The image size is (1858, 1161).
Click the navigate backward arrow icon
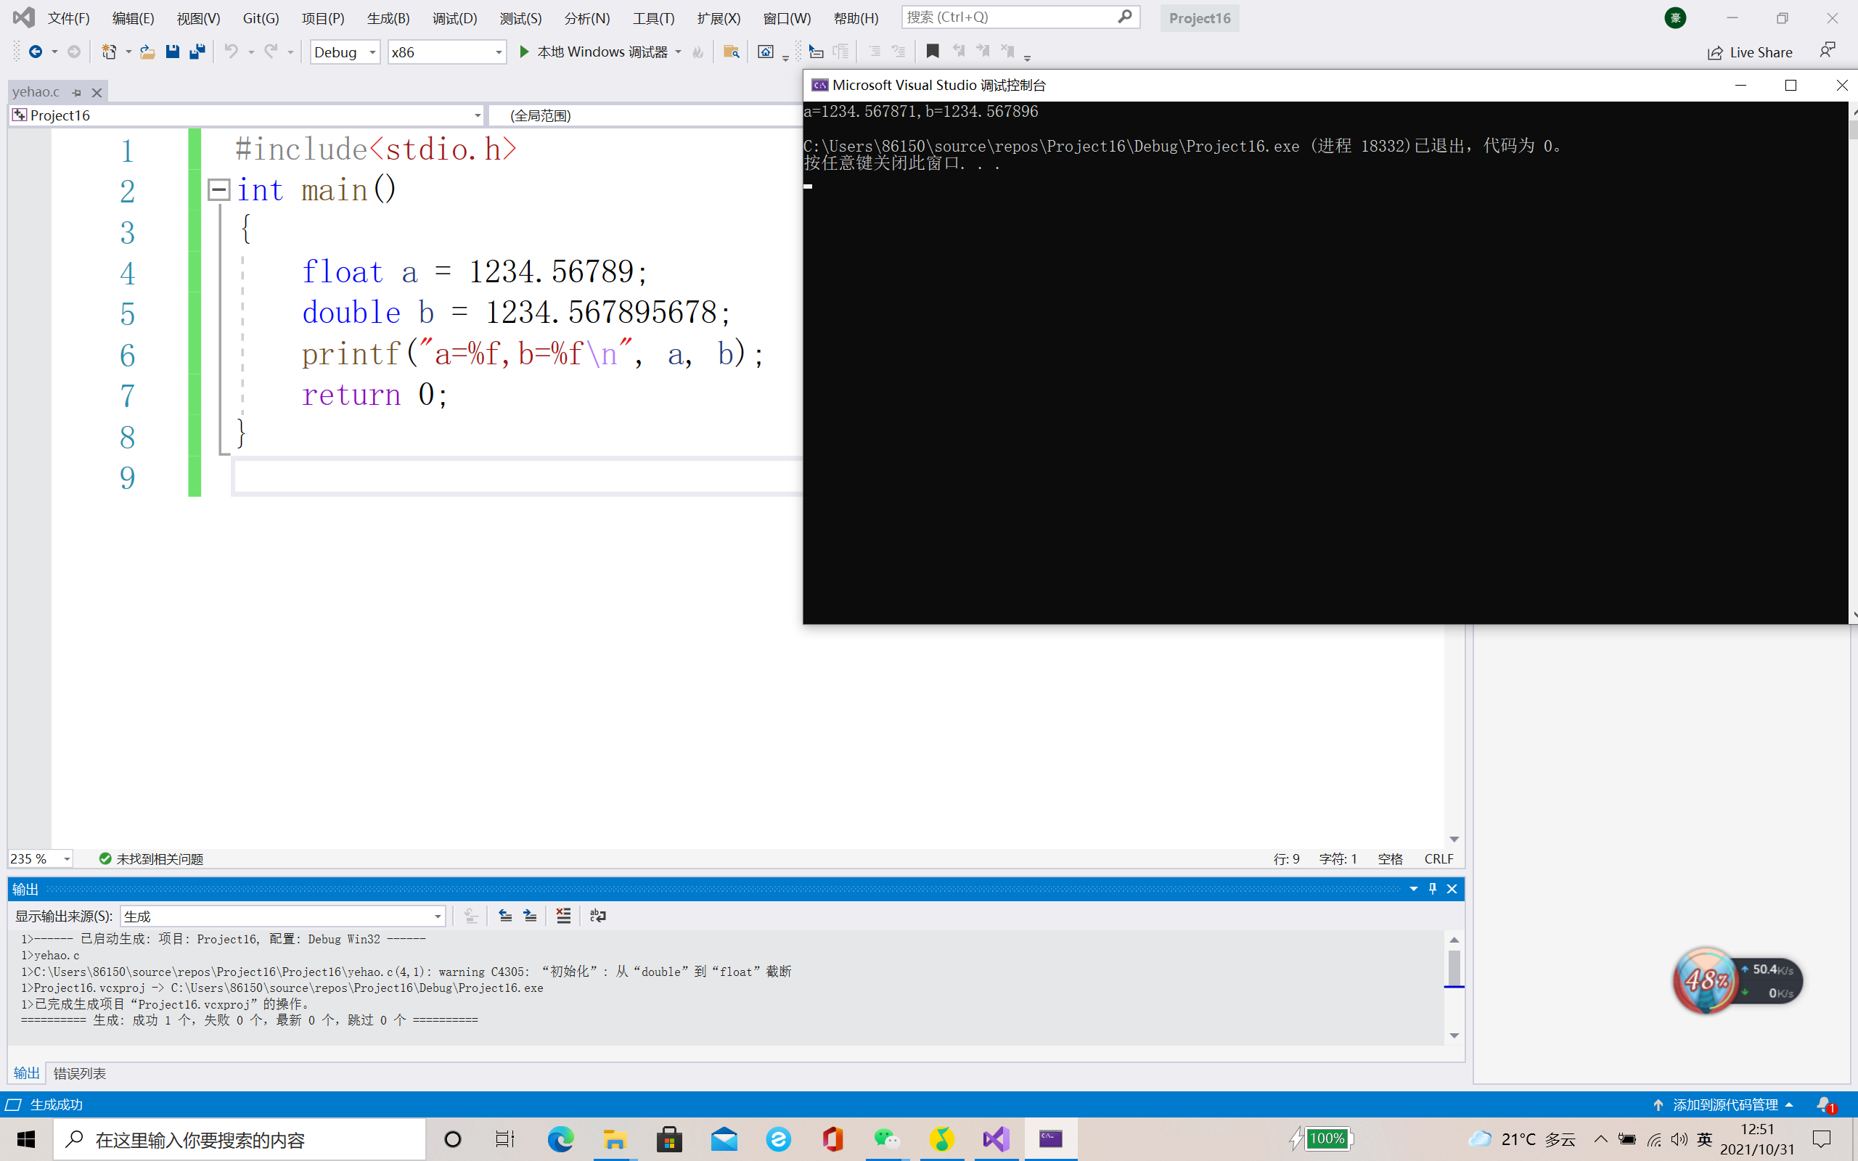coord(36,52)
